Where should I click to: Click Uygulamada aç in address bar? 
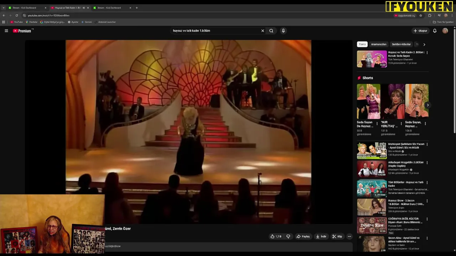click(405, 16)
